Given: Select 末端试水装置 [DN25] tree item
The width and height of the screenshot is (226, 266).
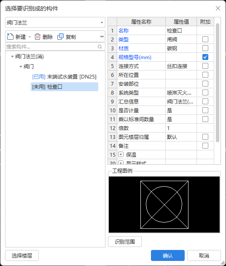Looking at the screenshot, I should (64, 77).
